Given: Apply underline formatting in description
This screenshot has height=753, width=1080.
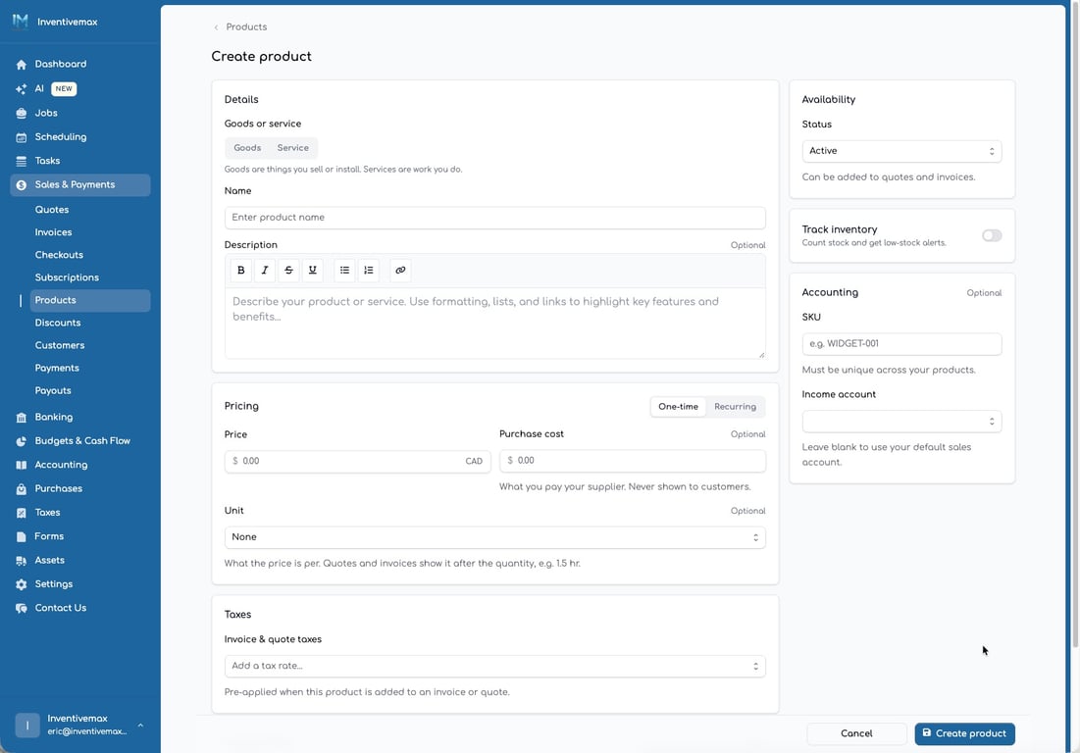Looking at the screenshot, I should [x=313, y=271].
